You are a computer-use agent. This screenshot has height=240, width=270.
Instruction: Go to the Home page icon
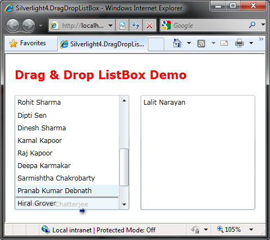coord(177,43)
